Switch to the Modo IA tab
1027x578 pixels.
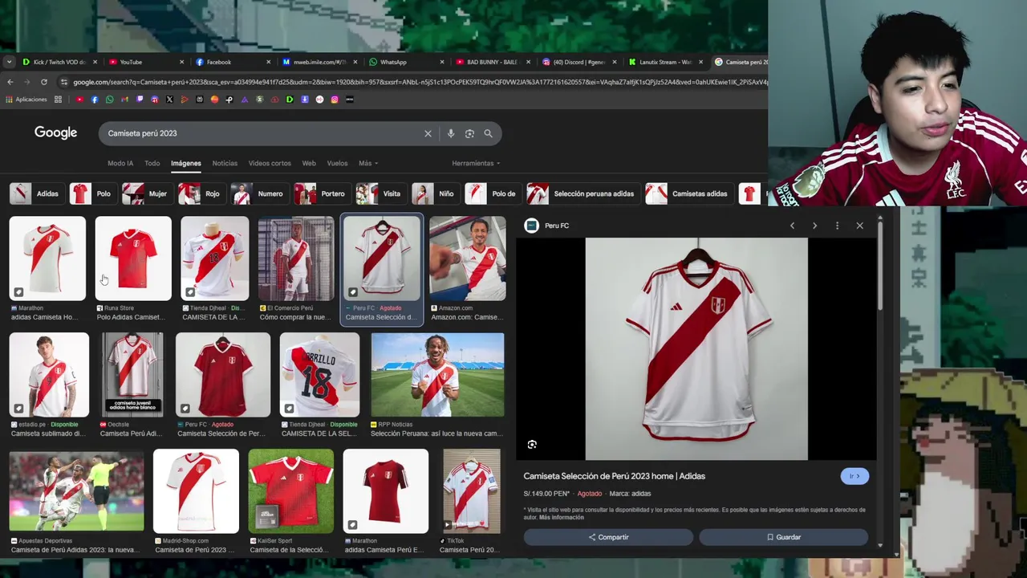tap(120, 163)
